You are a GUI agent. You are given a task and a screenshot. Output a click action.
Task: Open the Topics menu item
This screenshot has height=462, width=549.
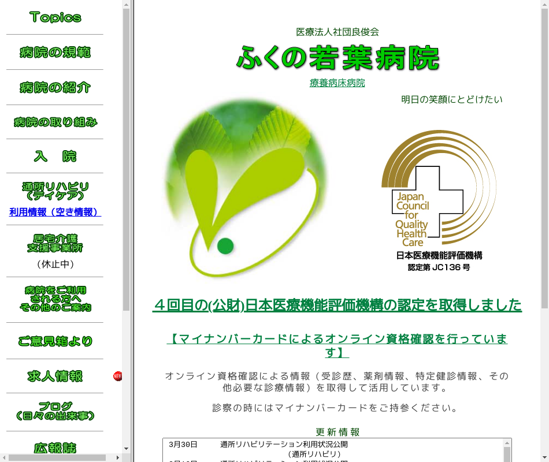(x=55, y=17)
